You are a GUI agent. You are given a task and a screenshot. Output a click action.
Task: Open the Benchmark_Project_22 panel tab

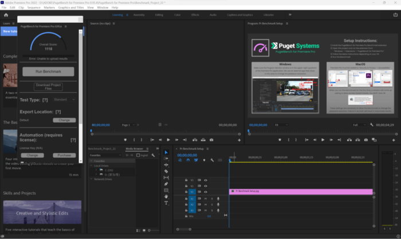pyautogui.click(x=102, y=149)
